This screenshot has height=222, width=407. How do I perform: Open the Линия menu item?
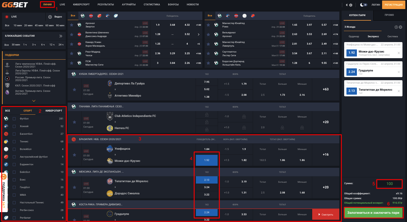click(x=47, y=5)
